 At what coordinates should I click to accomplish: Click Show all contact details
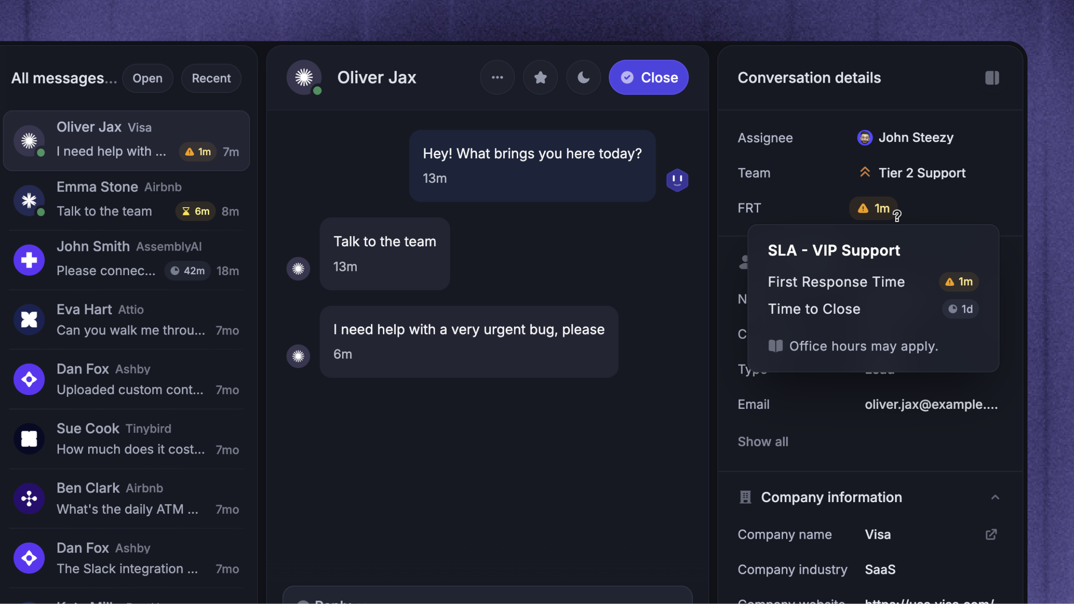click(763, 442)
